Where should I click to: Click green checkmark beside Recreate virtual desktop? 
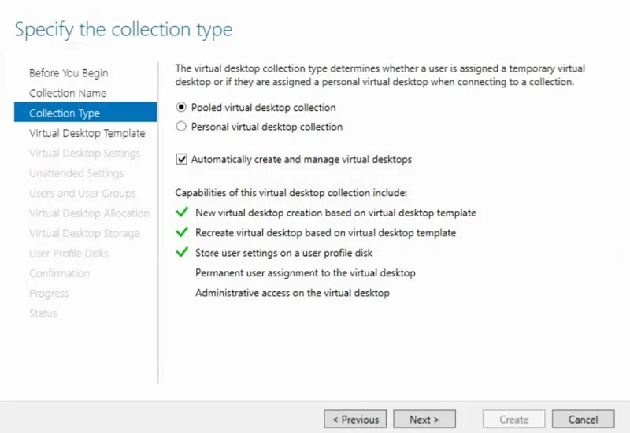(182, 233)
